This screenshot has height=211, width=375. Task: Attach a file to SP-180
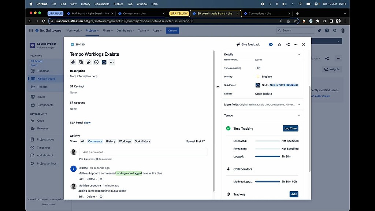73,62
